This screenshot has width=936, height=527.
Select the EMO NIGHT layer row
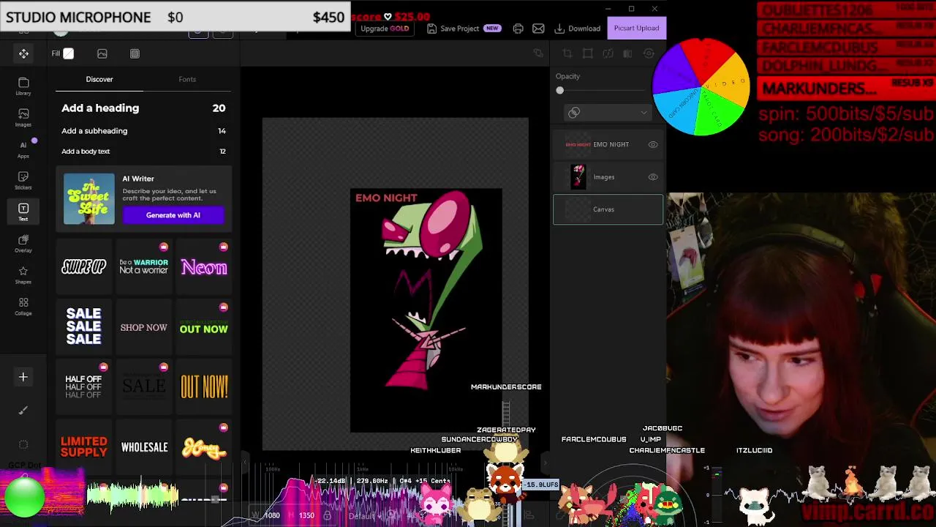(x=608, y=145)
